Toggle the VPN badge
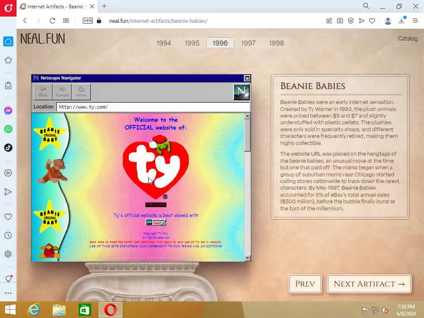 88,21
